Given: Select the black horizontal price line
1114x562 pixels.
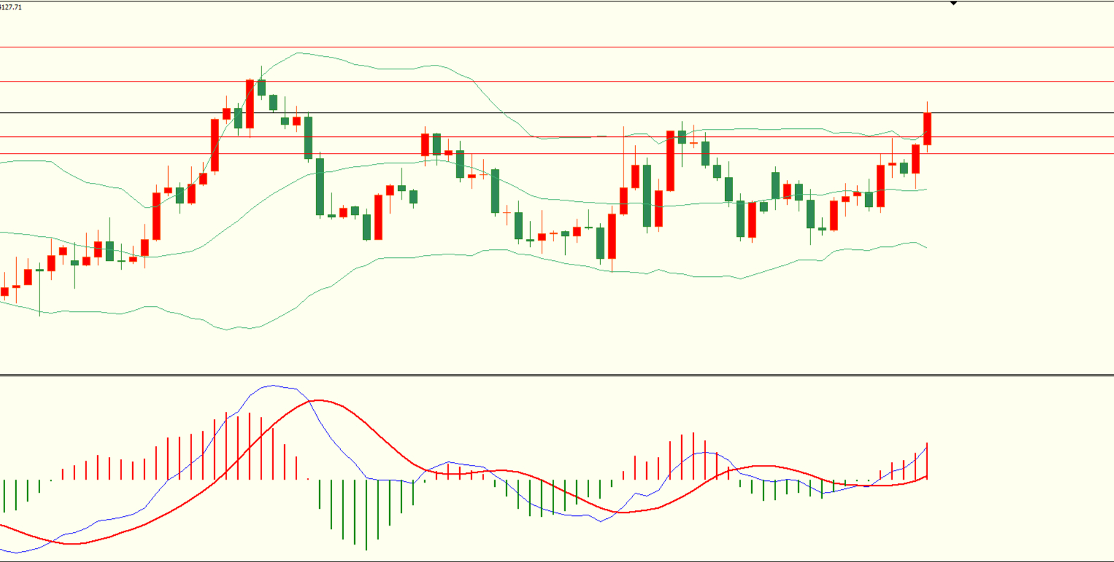Looking at the screenshot, I should [557, 113].
